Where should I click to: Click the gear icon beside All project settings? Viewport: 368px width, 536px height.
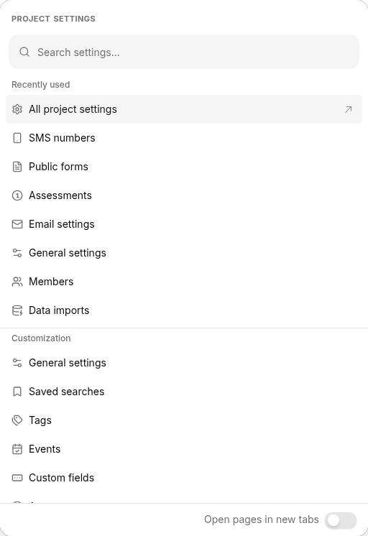(17, 109)
